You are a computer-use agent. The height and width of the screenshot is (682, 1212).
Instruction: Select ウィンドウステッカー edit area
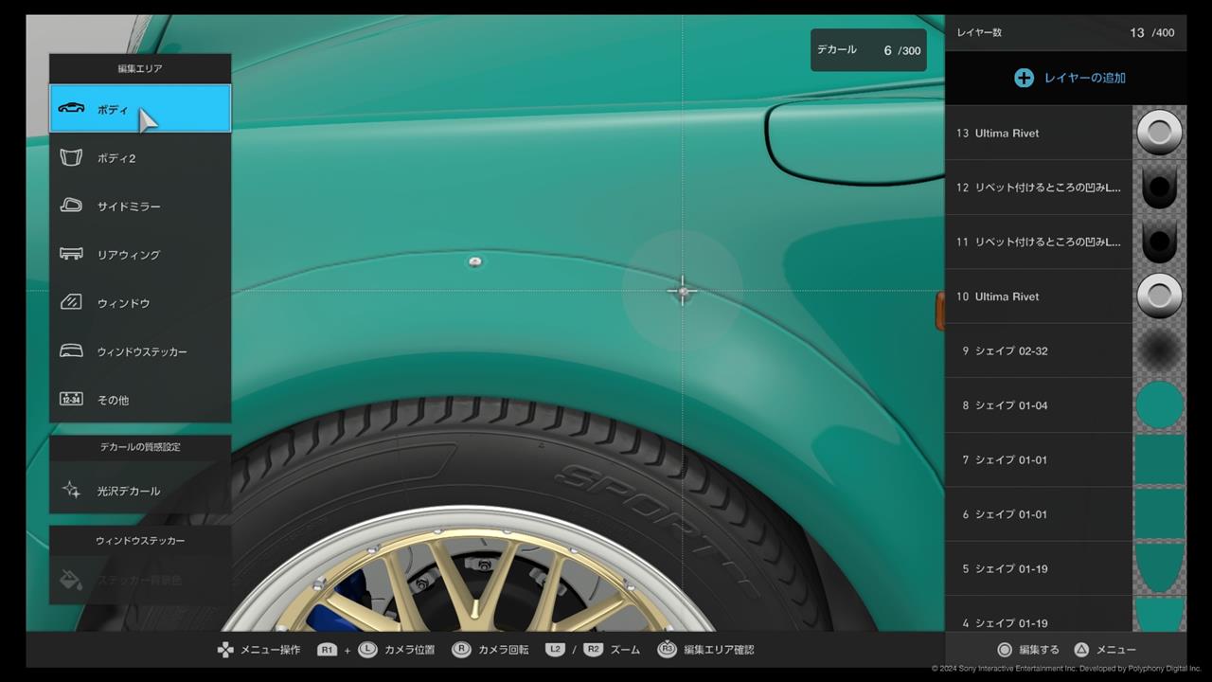click(140, 350)
